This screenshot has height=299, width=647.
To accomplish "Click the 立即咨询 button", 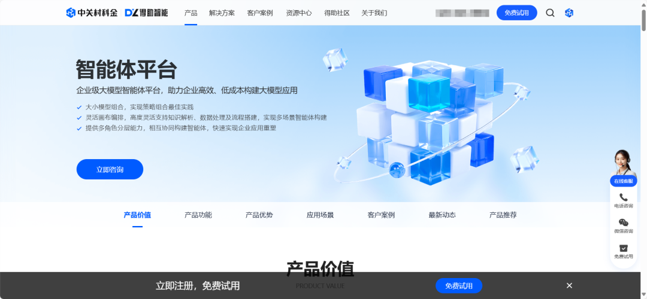I will [110, 169].
